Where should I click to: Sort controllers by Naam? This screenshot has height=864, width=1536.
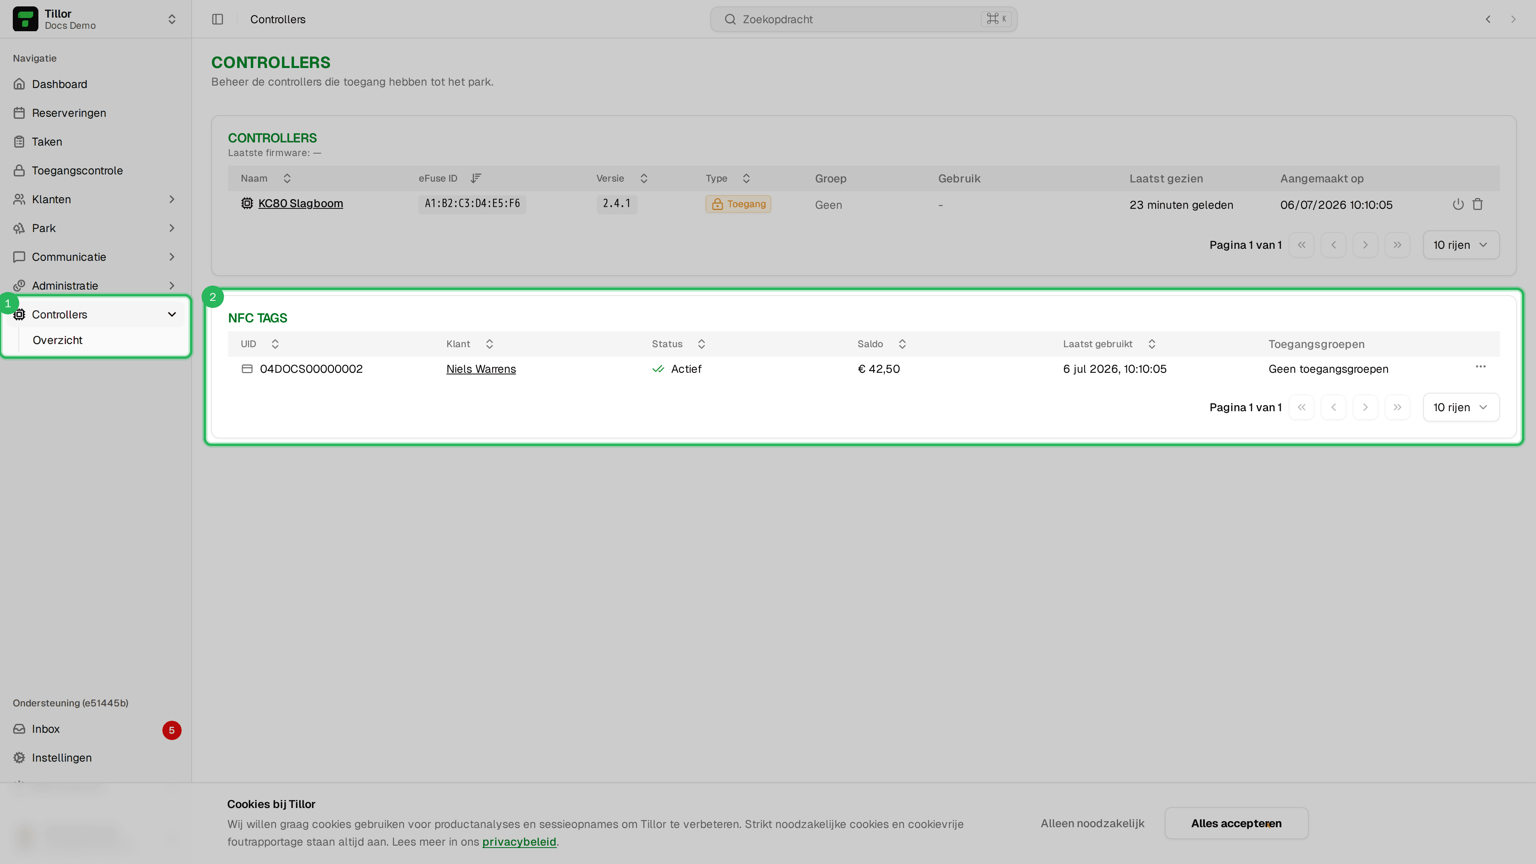[x=265, y=178]
